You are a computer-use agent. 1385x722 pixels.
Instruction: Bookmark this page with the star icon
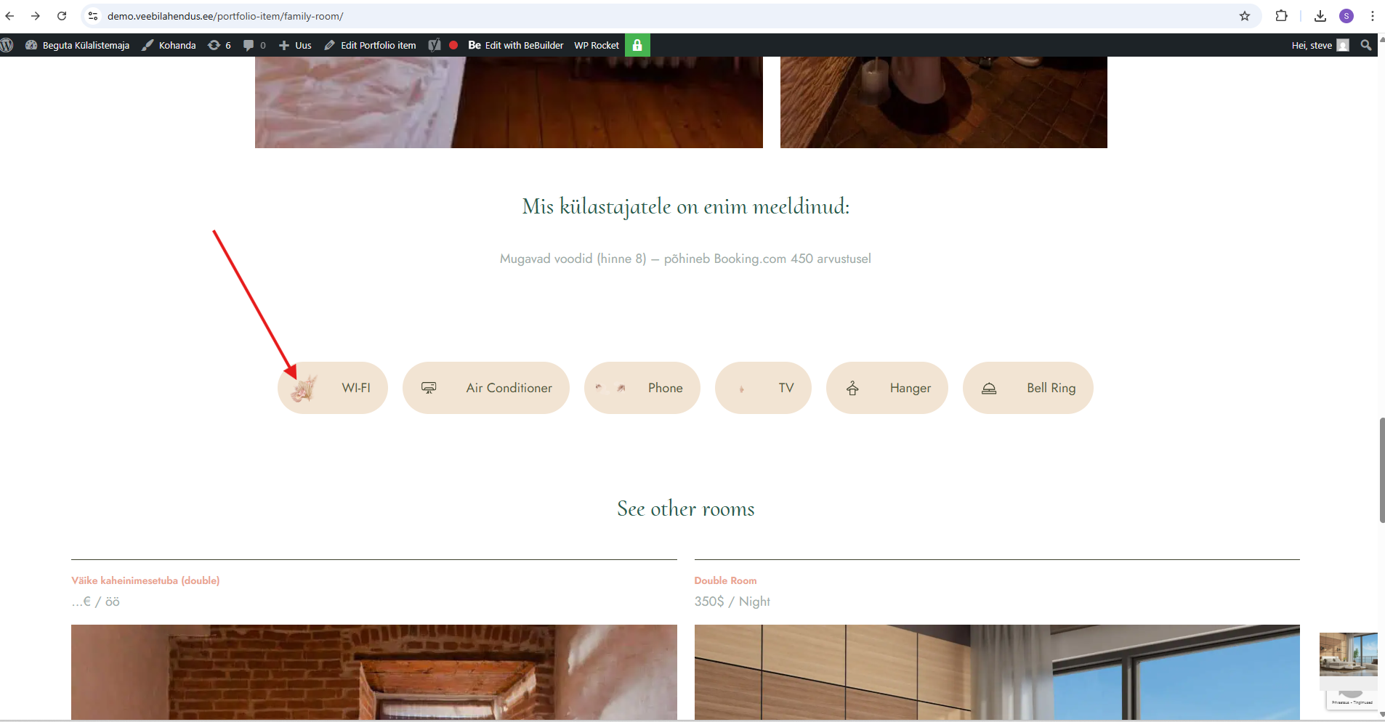pyautogui.click(x=1245, y=16)
